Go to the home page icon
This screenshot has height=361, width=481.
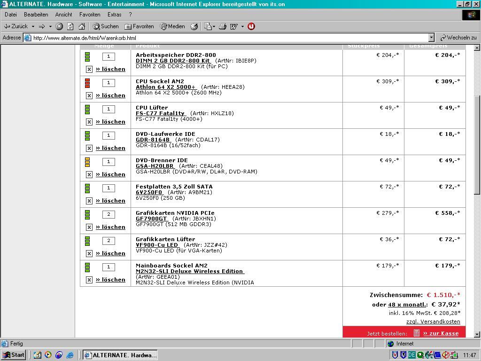pos(82,26)
